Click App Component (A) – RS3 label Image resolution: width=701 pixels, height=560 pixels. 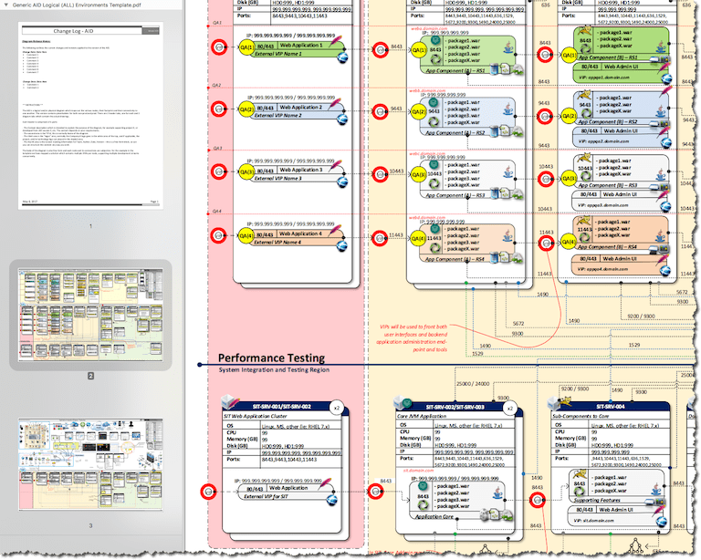[455, 195]
